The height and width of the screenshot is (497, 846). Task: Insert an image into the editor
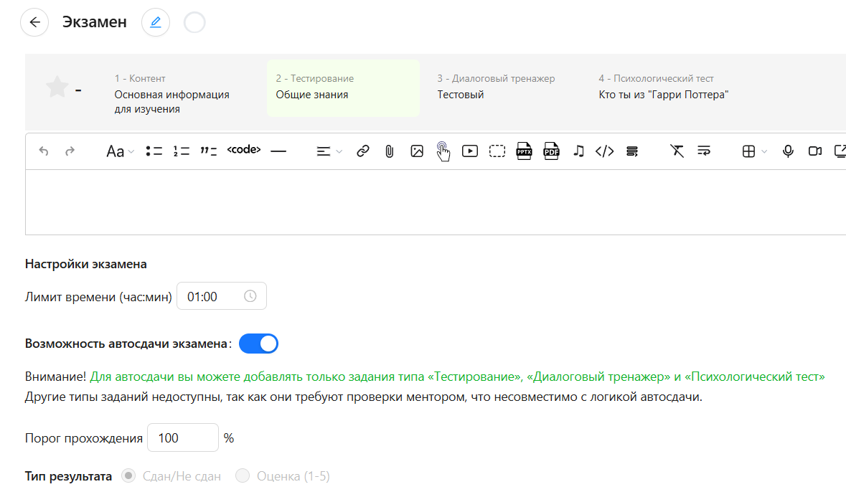tap(417, 151)
